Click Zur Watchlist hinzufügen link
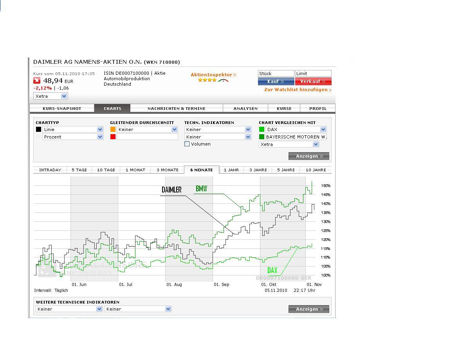This screenshot has height=338, width=451. (298, 90)
